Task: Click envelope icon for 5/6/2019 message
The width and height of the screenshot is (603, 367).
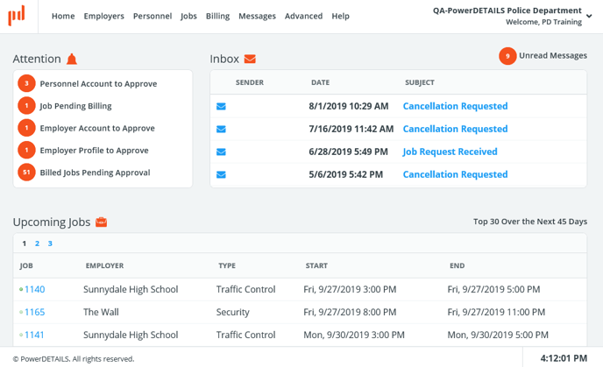Action: click(x=222, y=175)
